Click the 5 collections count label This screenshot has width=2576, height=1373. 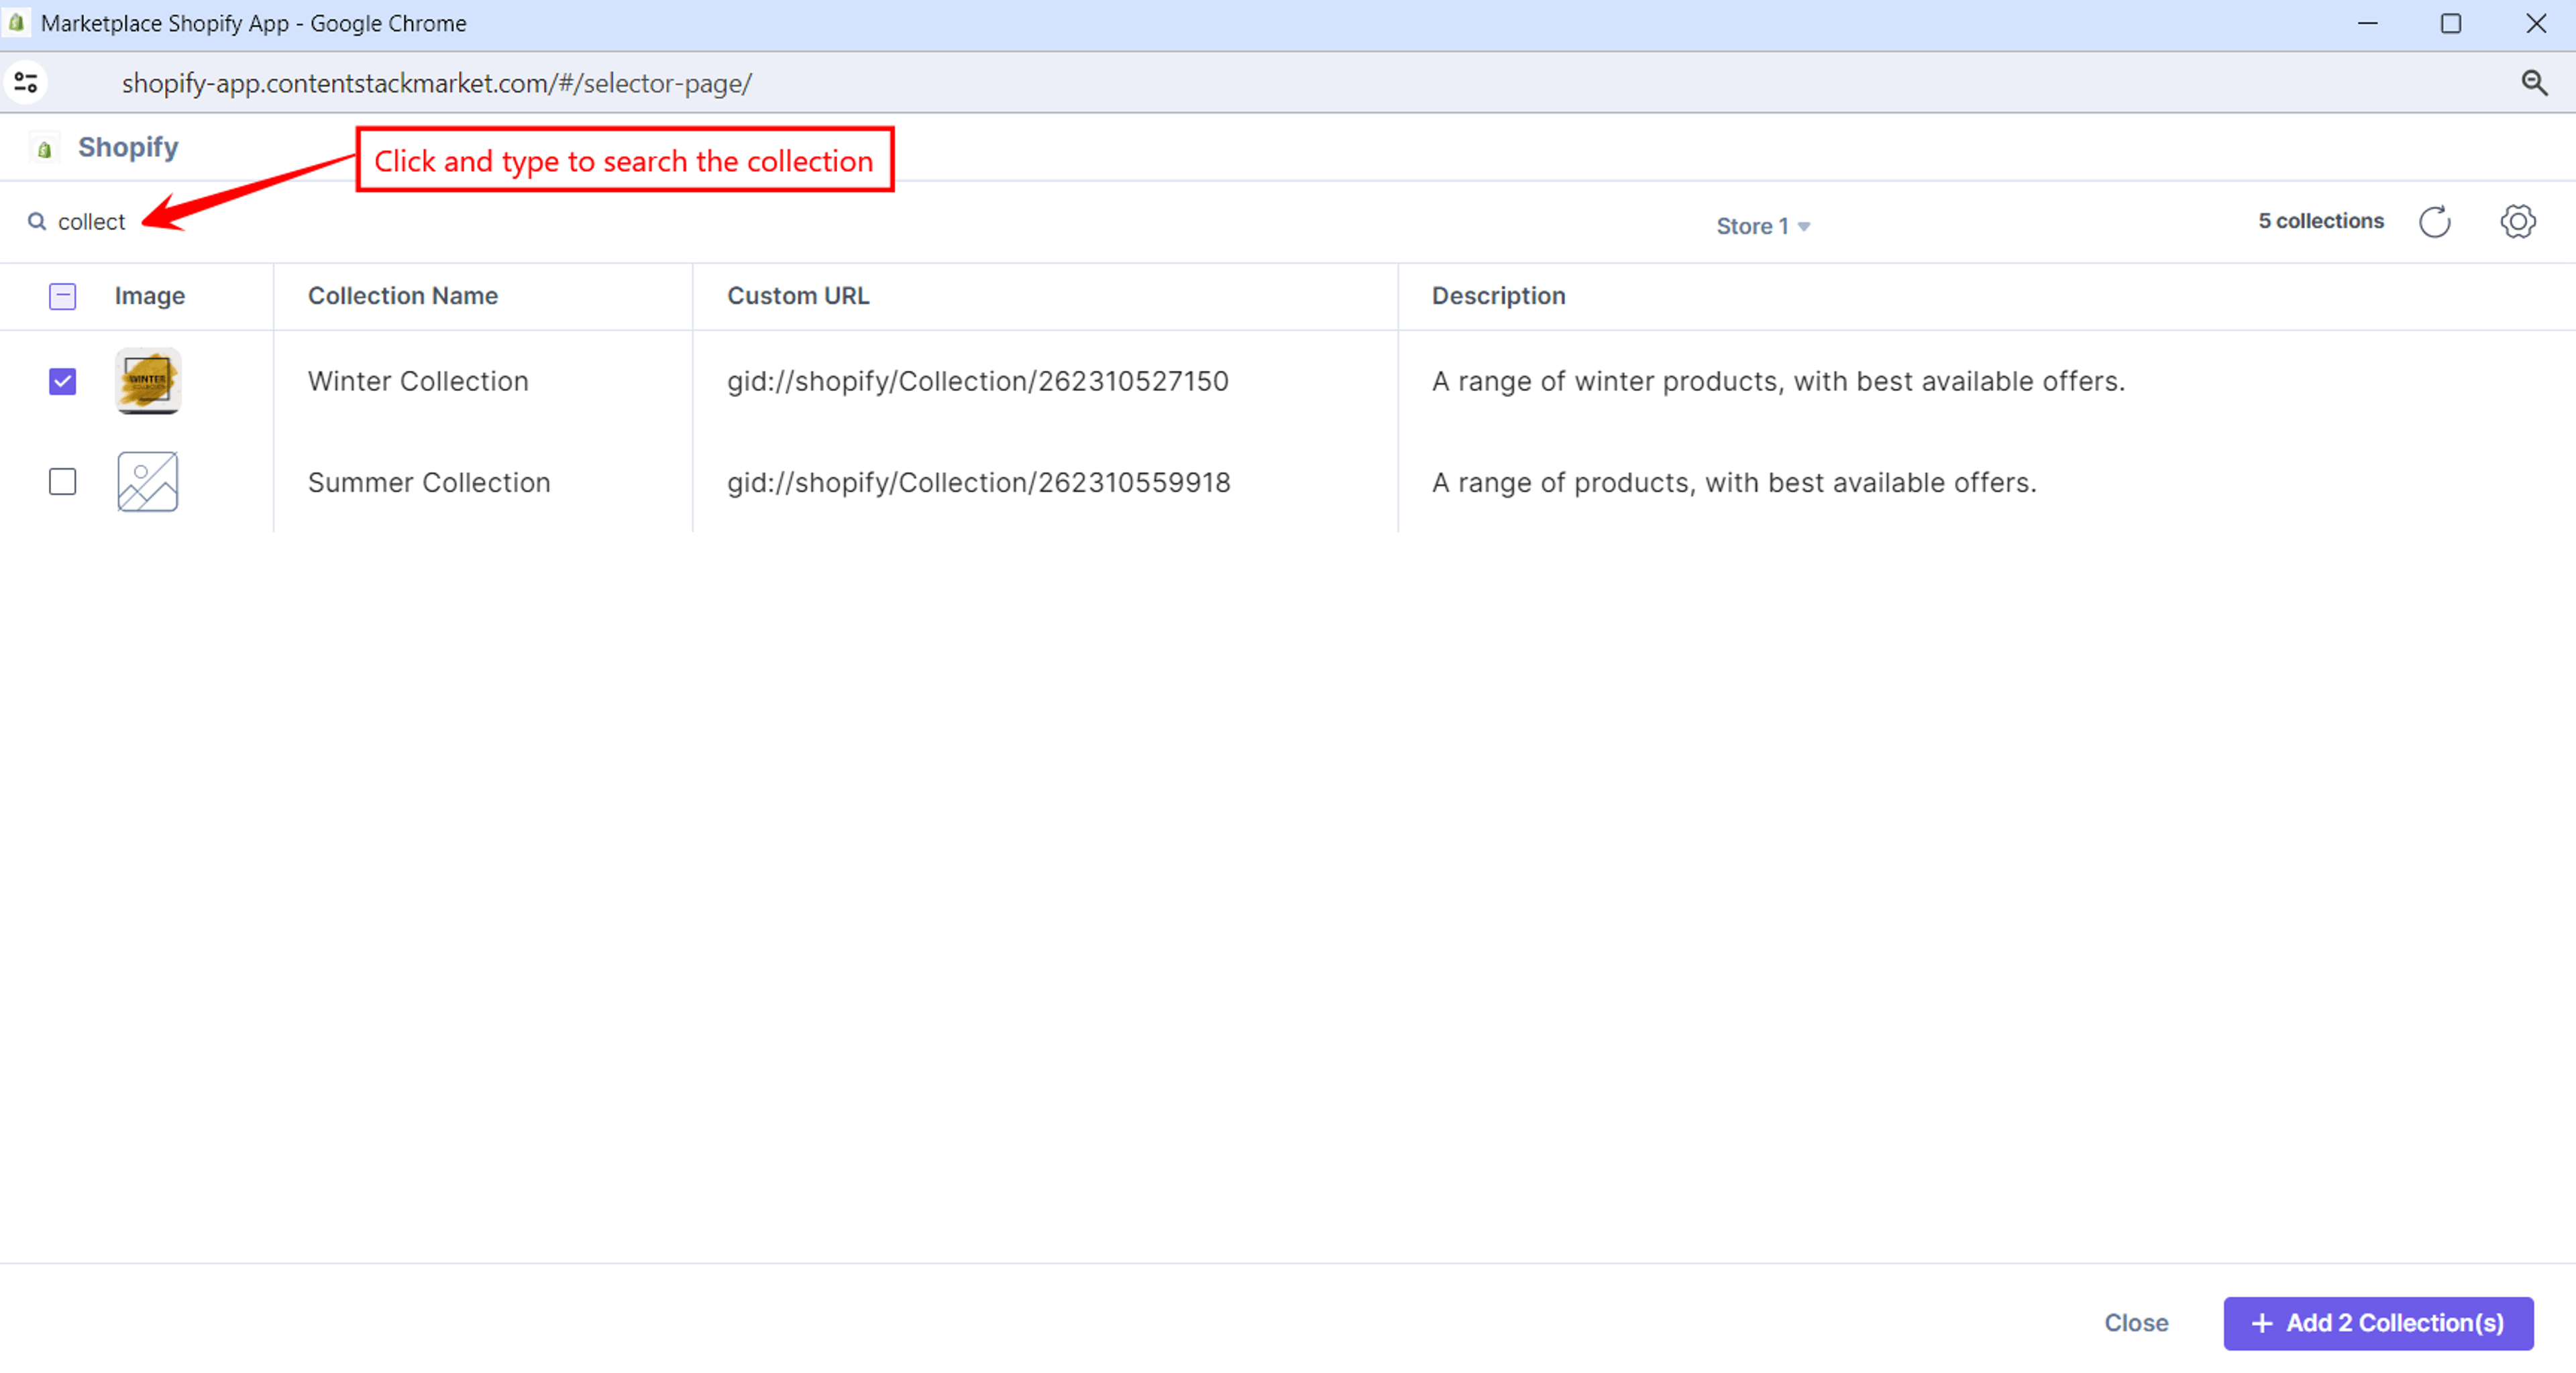click(x=2320, y=221)
